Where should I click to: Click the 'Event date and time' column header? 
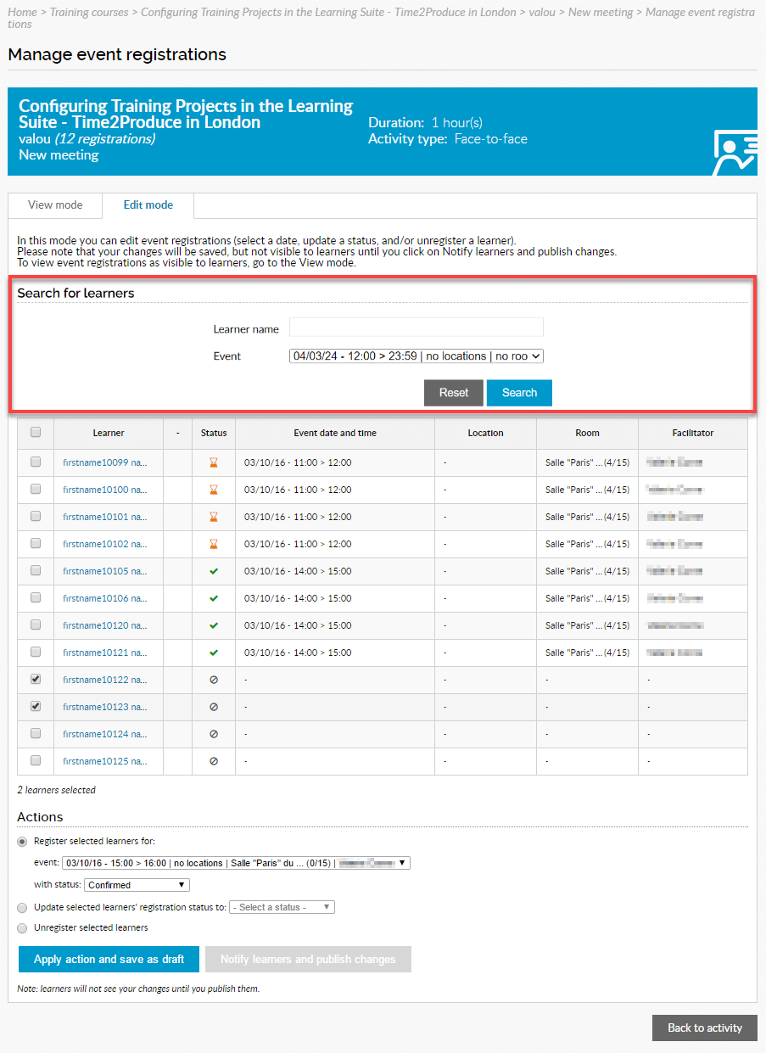point(335,433)
